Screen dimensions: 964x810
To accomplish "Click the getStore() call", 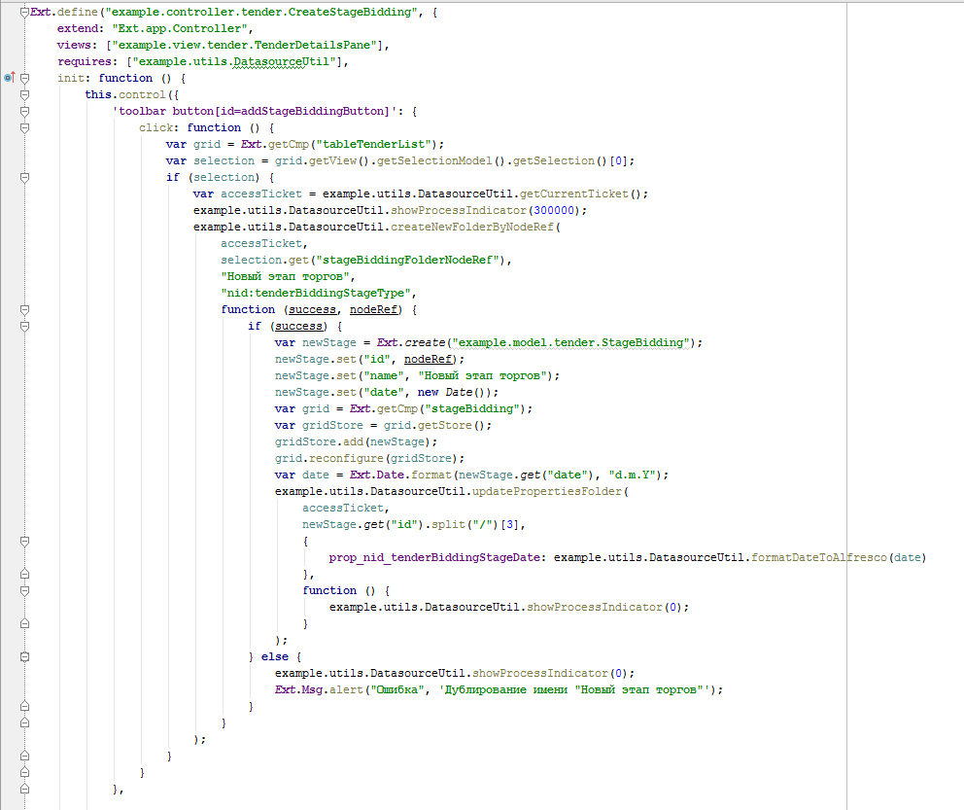I will point(452,426).
